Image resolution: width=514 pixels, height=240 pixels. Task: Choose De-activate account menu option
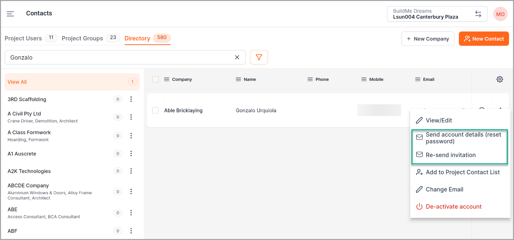click(453, 207)
